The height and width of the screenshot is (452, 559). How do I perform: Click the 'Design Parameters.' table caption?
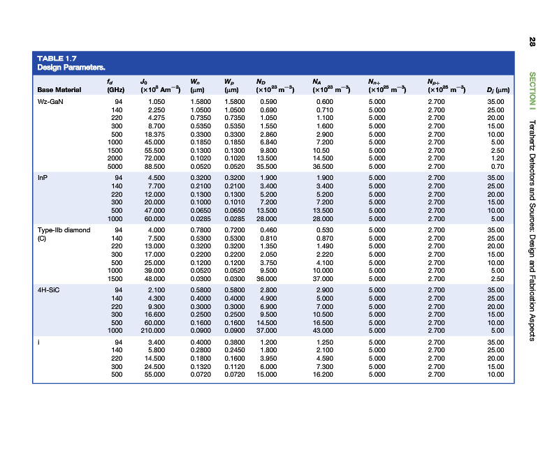tap(71, 68)
